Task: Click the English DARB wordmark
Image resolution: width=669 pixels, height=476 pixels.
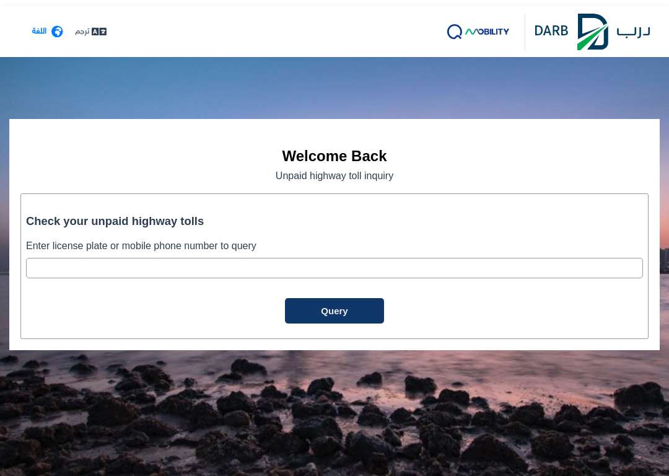Action: (x=551, y=31)
